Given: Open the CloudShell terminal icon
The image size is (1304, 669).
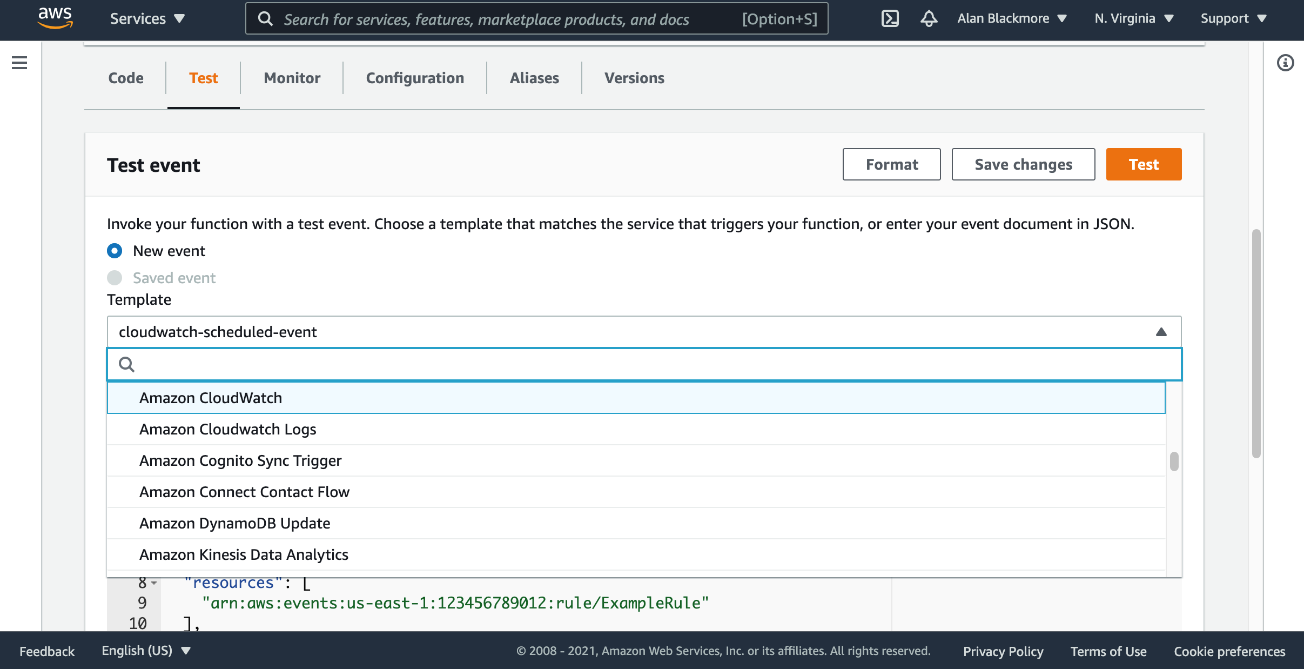Looking at the screenshot, I should pos(890,18).
